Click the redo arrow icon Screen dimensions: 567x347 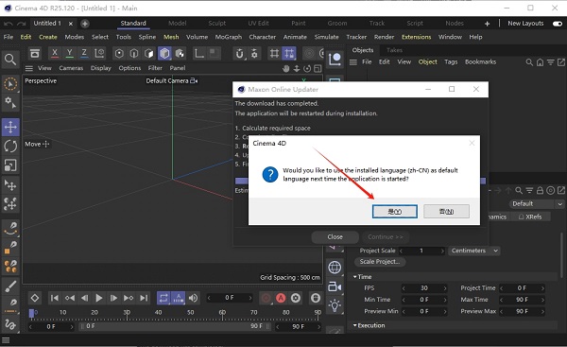point(22,24)
